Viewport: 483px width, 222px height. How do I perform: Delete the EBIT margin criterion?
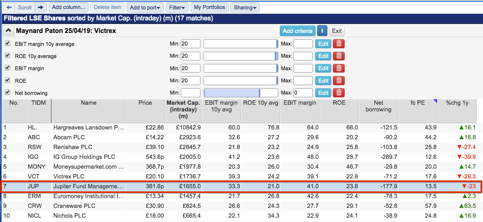click(x=339, y=68)
